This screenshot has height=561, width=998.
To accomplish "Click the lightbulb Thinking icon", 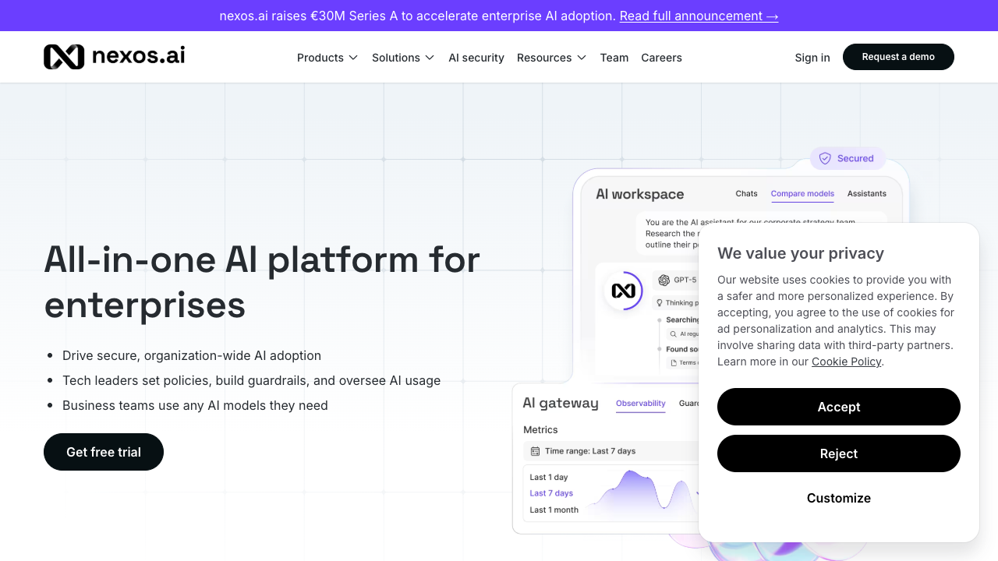I will [x=660, y=302].
